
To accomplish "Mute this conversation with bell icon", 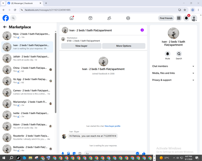I will [168, 54].
